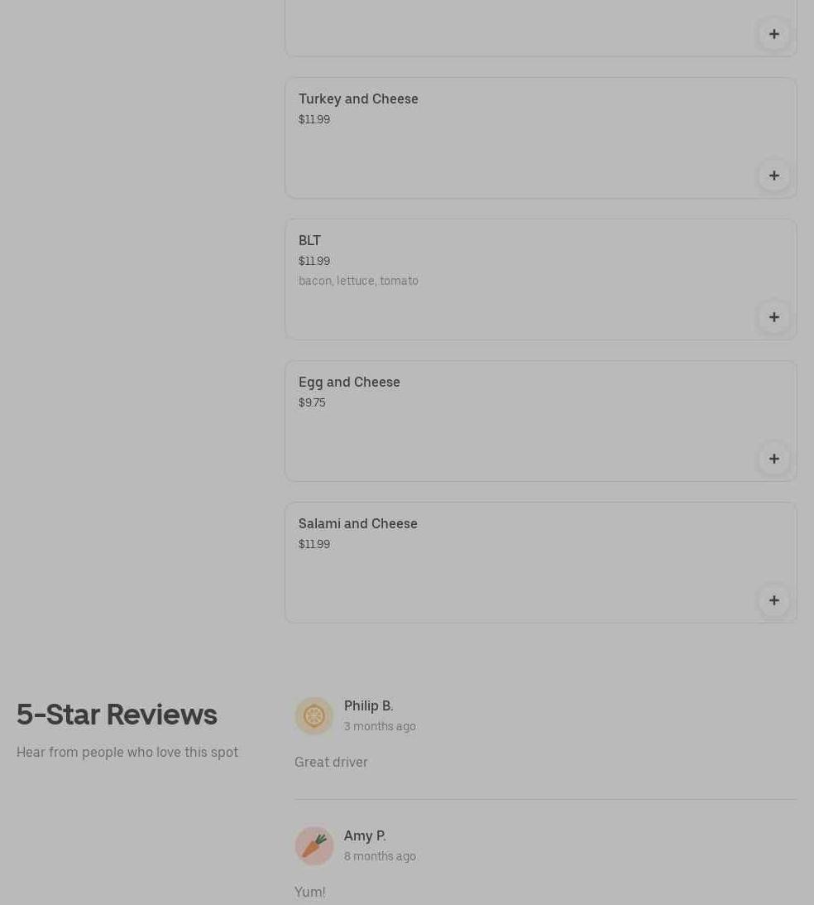Click the Yum! review text
Image resolution: width=814 pixels, height=905 pixels.
point(310,892)
